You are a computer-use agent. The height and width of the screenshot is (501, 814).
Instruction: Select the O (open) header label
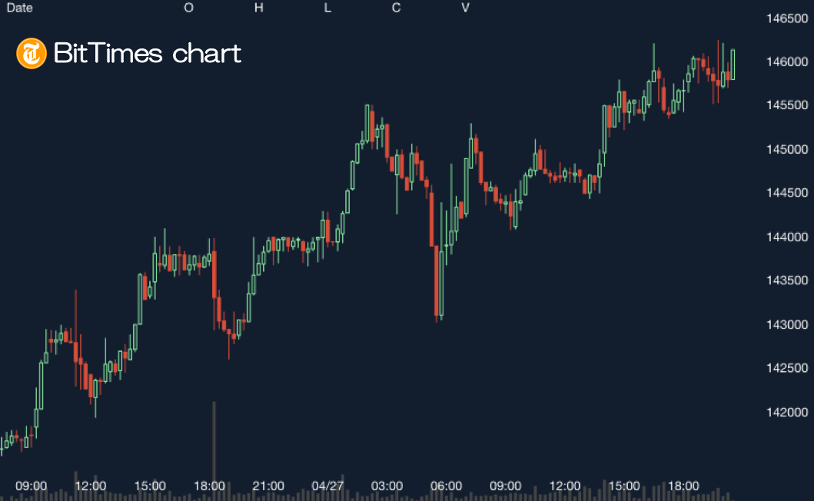click(188, 8)
